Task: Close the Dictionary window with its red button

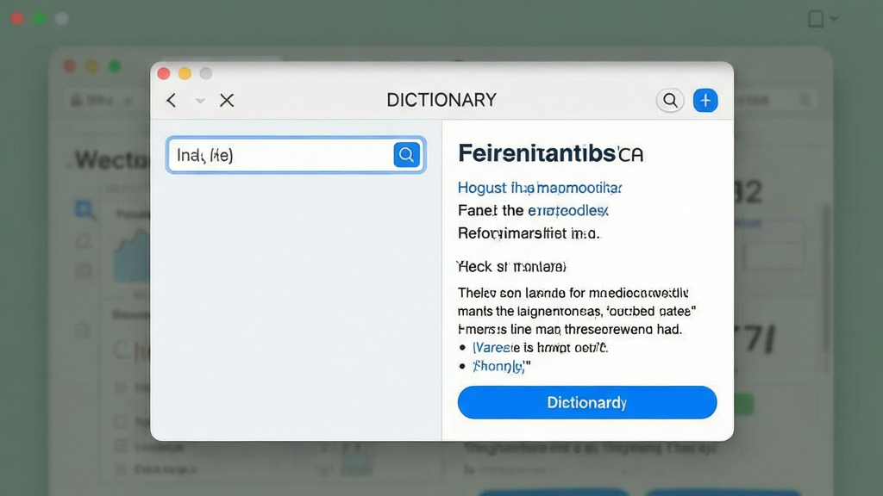Action: [x=164, y=74]
